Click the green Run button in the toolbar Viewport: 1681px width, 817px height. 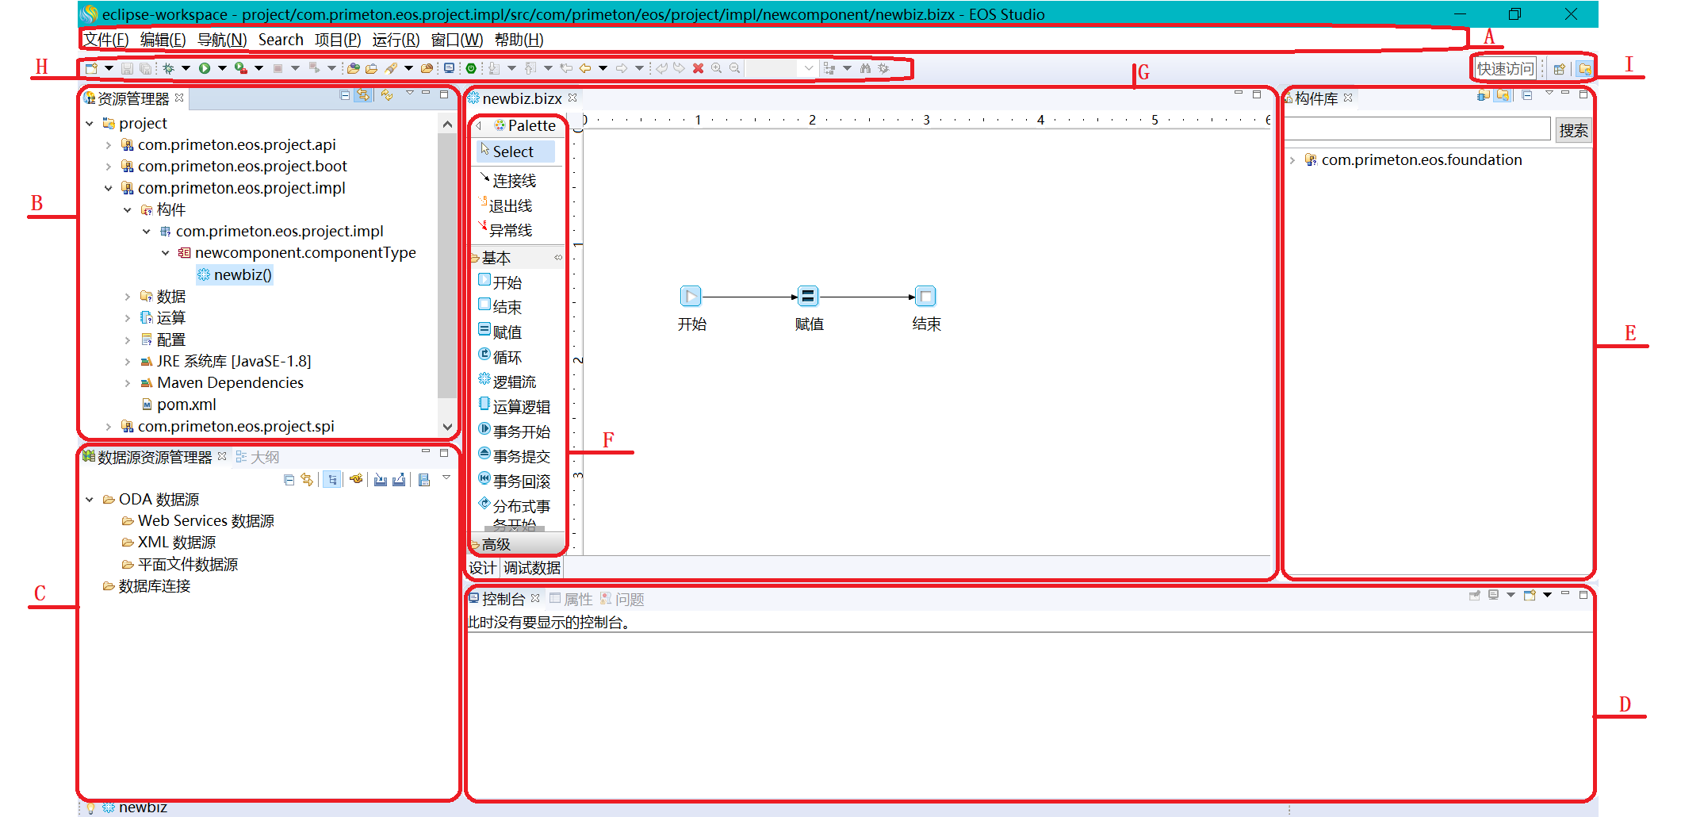point(205,68)
